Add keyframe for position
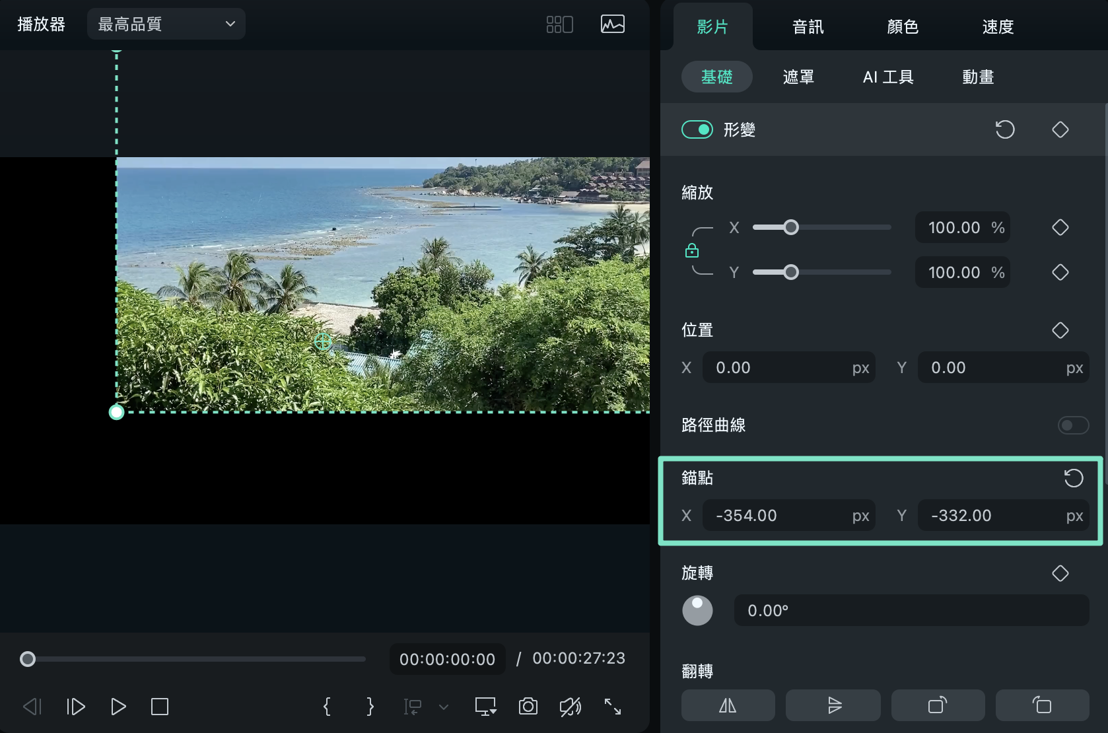Viewport: 1108px width, 733px height. [1060, 330]
